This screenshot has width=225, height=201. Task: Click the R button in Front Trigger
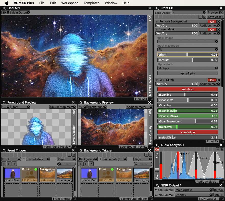click(x=74, y=155)
